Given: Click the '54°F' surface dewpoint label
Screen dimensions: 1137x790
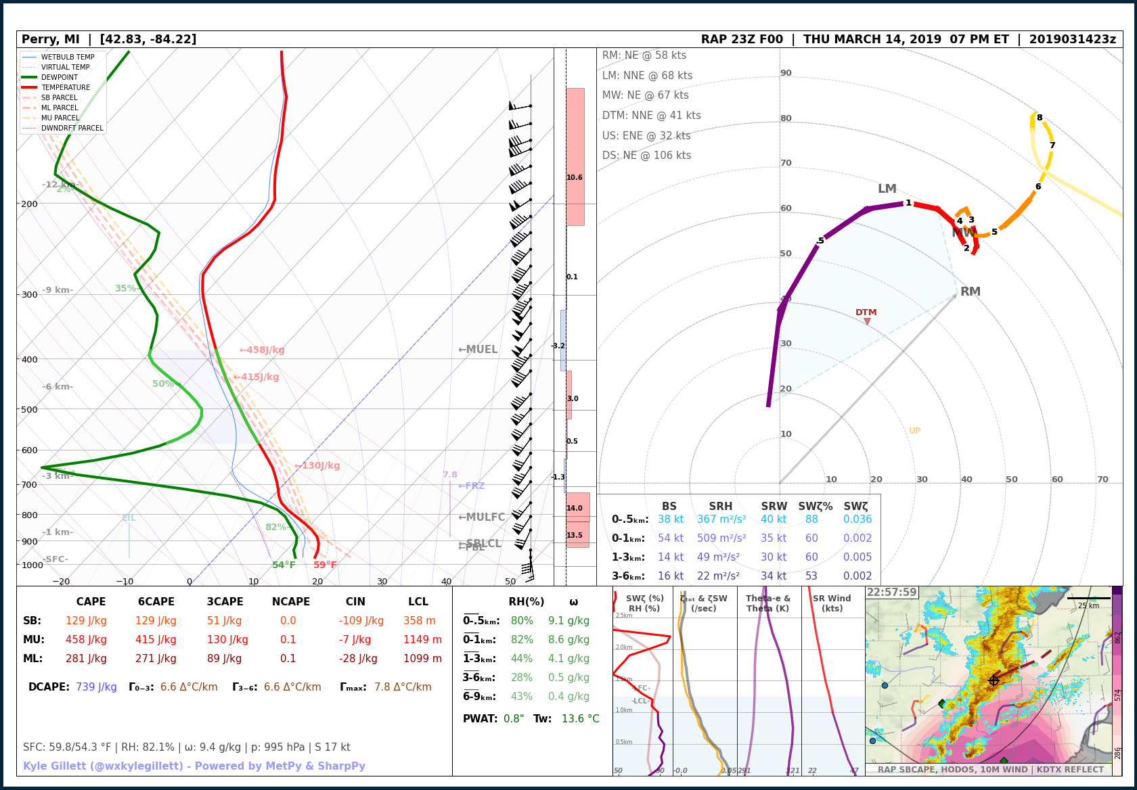Looking at the screenshot, I should pyautogui.click(x=284, y=565).
